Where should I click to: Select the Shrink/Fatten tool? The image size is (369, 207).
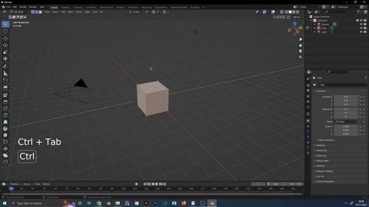pos(5,149)
